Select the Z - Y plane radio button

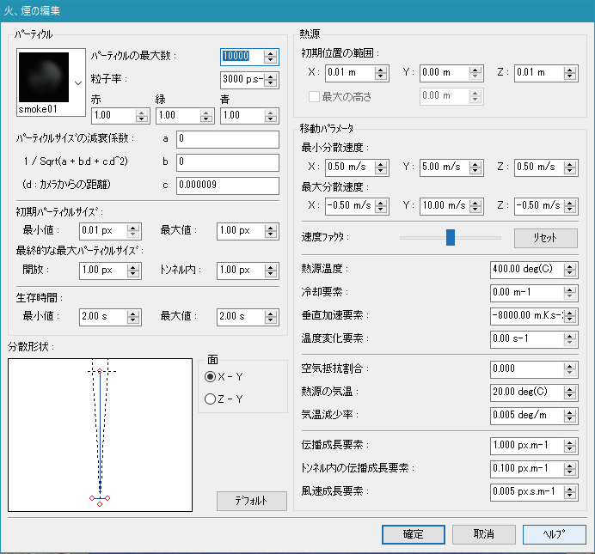[x=210, y=399]
